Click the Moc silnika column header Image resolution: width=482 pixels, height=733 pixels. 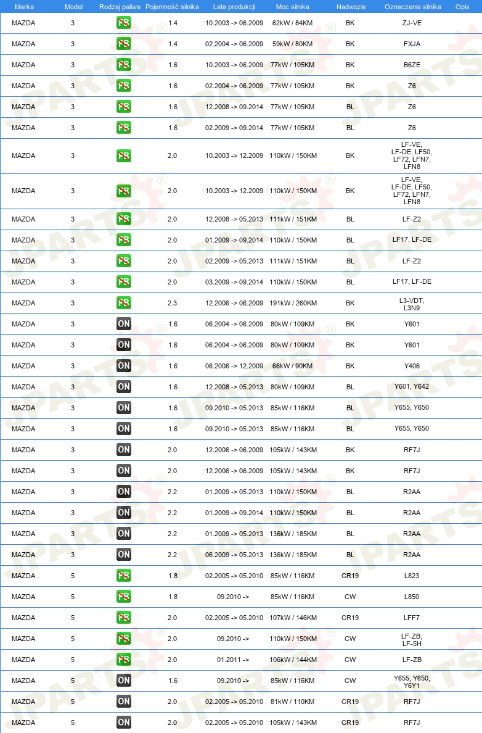(x=292, y=7)
